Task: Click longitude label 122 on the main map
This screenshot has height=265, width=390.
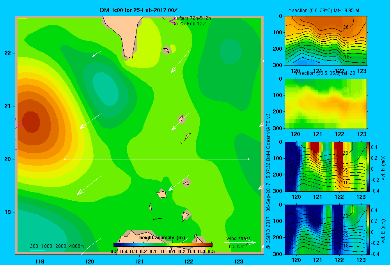Action: (189, 261)
